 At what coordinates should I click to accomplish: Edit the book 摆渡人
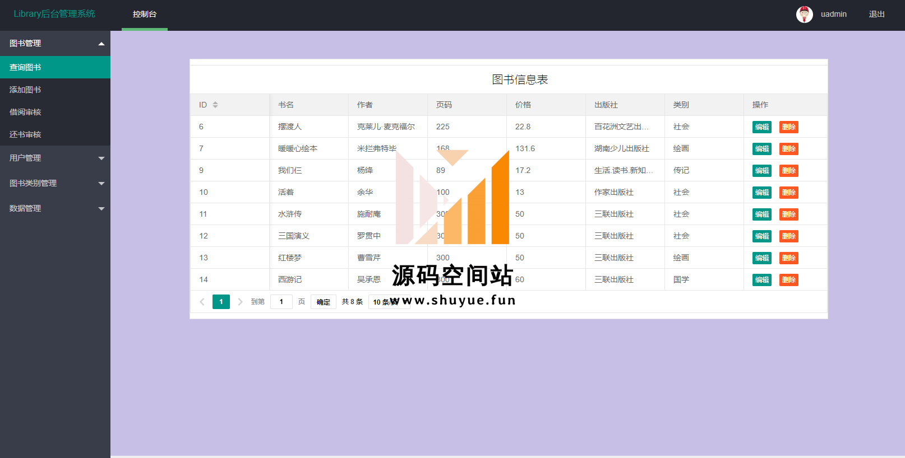762,127
